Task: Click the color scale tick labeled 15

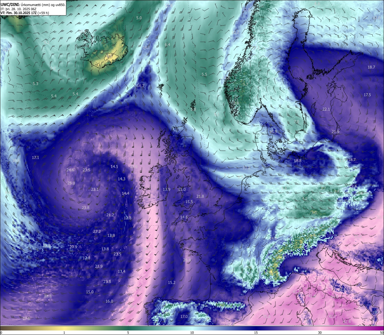Action: coord(256,333)
